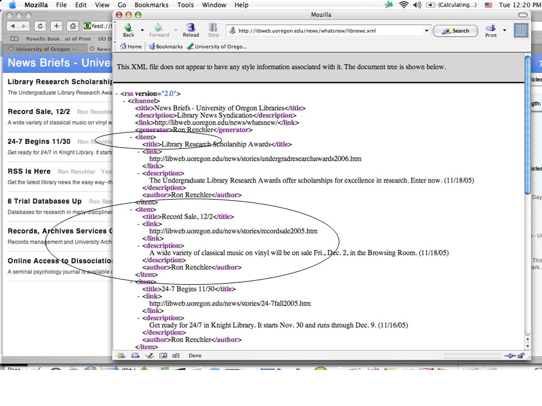The image size is (542, 406).
Task: Close the University of Oregon tab in Safari
Action: 11,48
